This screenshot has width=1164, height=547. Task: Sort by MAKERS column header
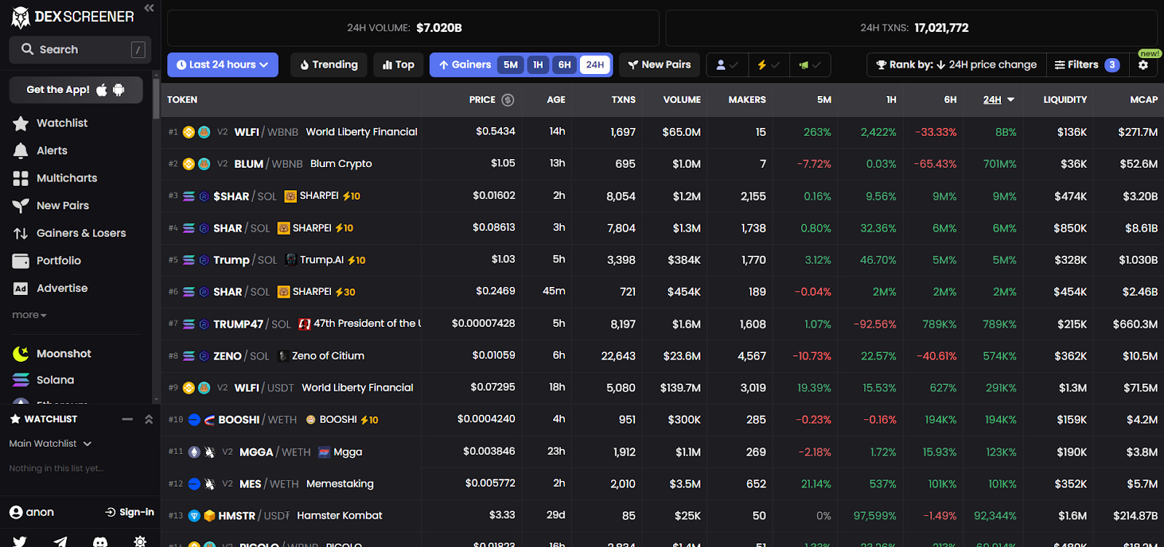(x=747, y=100)
